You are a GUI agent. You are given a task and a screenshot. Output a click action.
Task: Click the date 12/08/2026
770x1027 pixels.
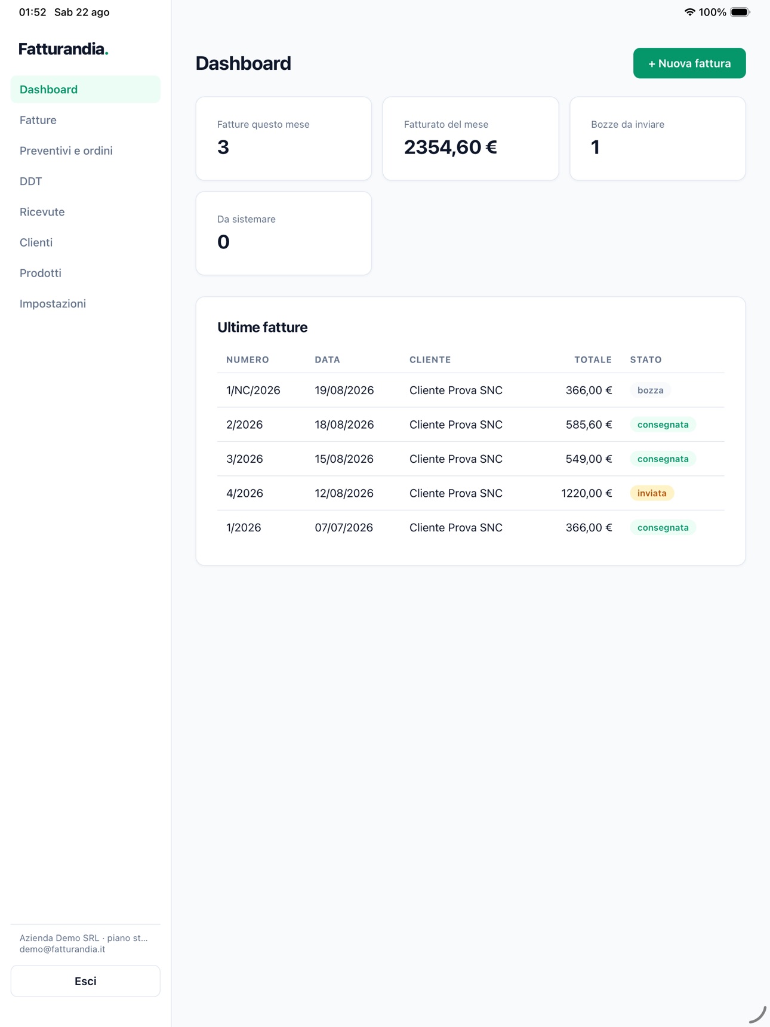(x=344, y=493)
